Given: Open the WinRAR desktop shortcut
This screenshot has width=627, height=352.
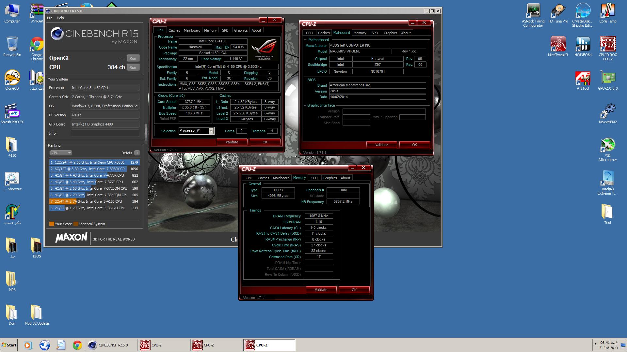Looking at the screenshot, I should tap(37, 13).
